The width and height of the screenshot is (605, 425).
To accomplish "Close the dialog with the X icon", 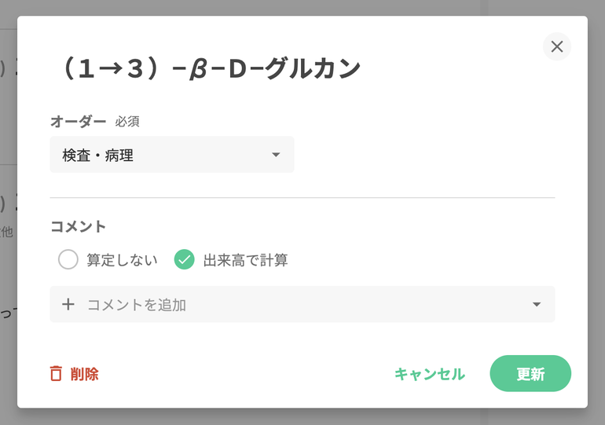I will click(557, 47).
